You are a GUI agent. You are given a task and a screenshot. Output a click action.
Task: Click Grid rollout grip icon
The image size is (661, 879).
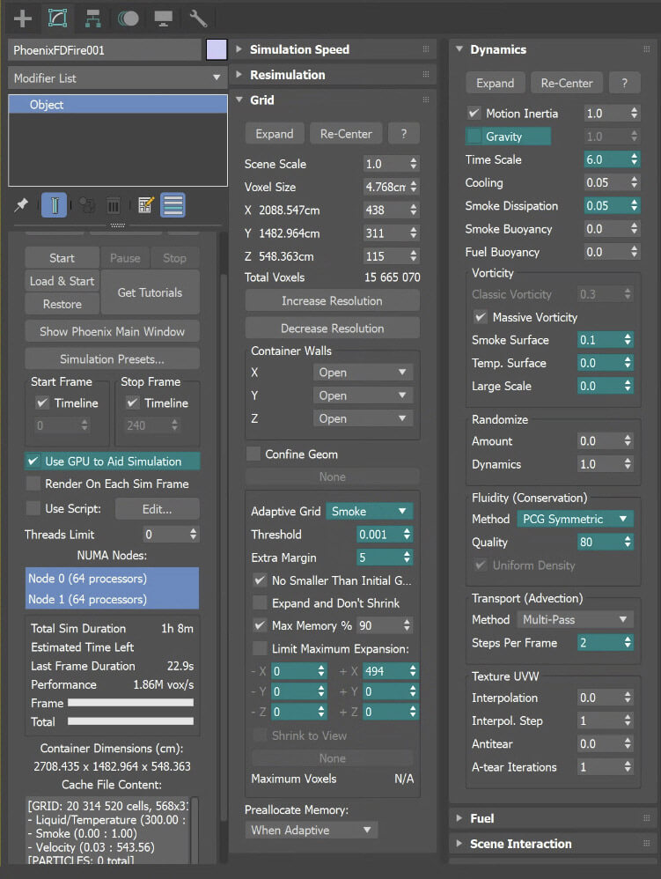pyautogui.click(x=426, y=100)
